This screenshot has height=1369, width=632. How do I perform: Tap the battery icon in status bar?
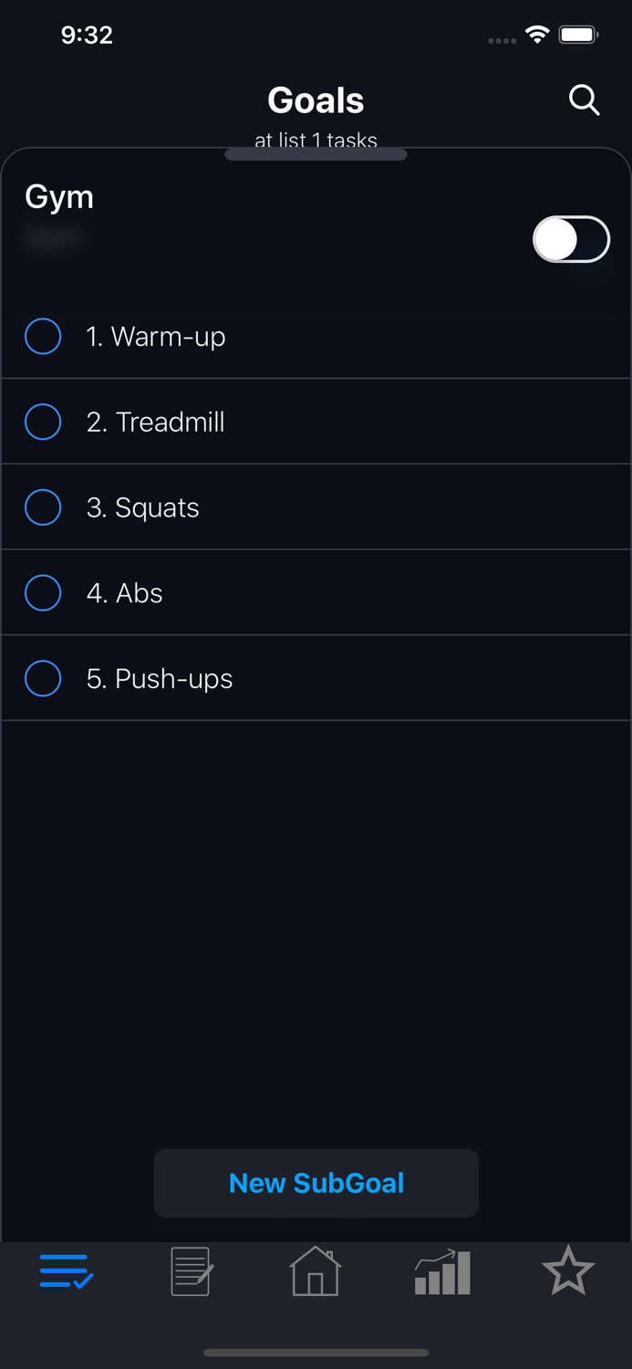(577, 35)
